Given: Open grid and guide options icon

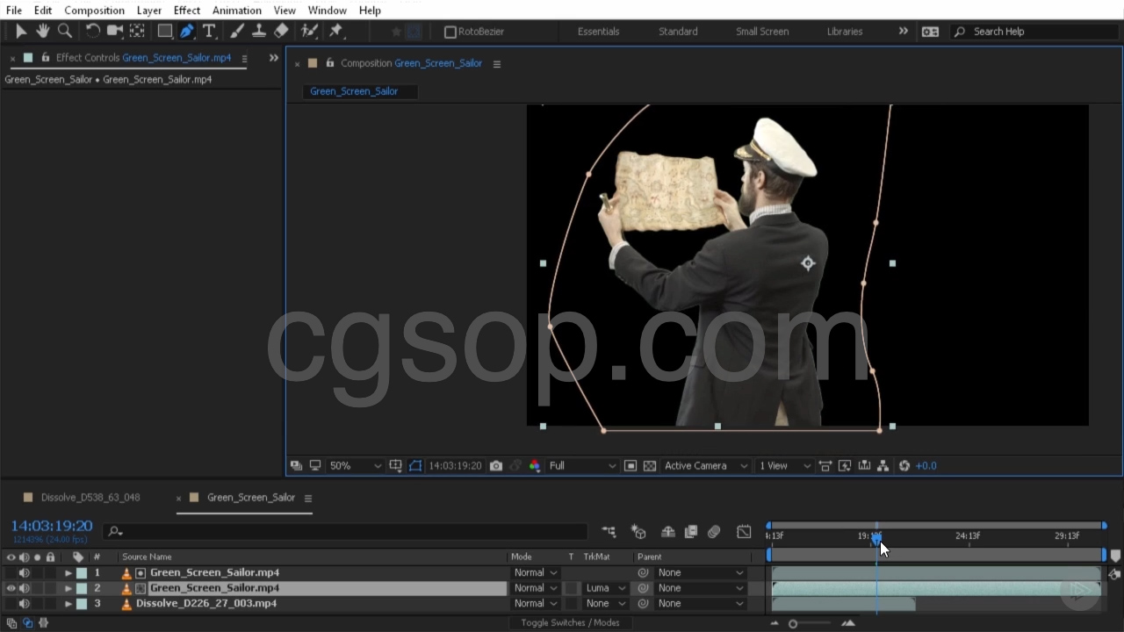Looking at the screenshot, I should pyautogui.click(x=396, y=466).
